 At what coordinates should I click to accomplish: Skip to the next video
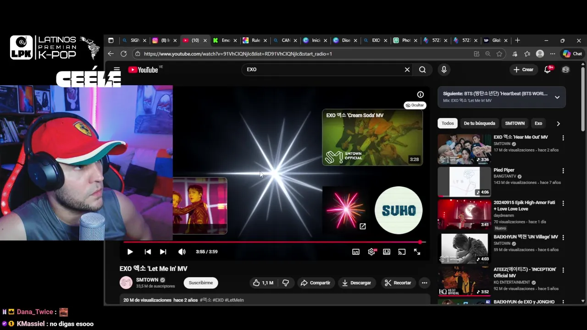tap(163, 252)
